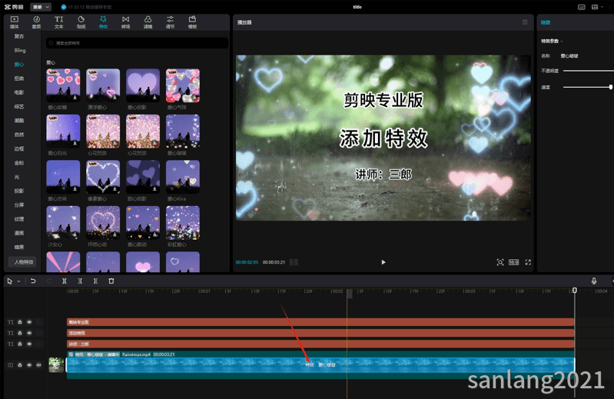The image size is (614, 399).
Task: Expand the pointer tool mode dropdown
Action: [18, 281]
